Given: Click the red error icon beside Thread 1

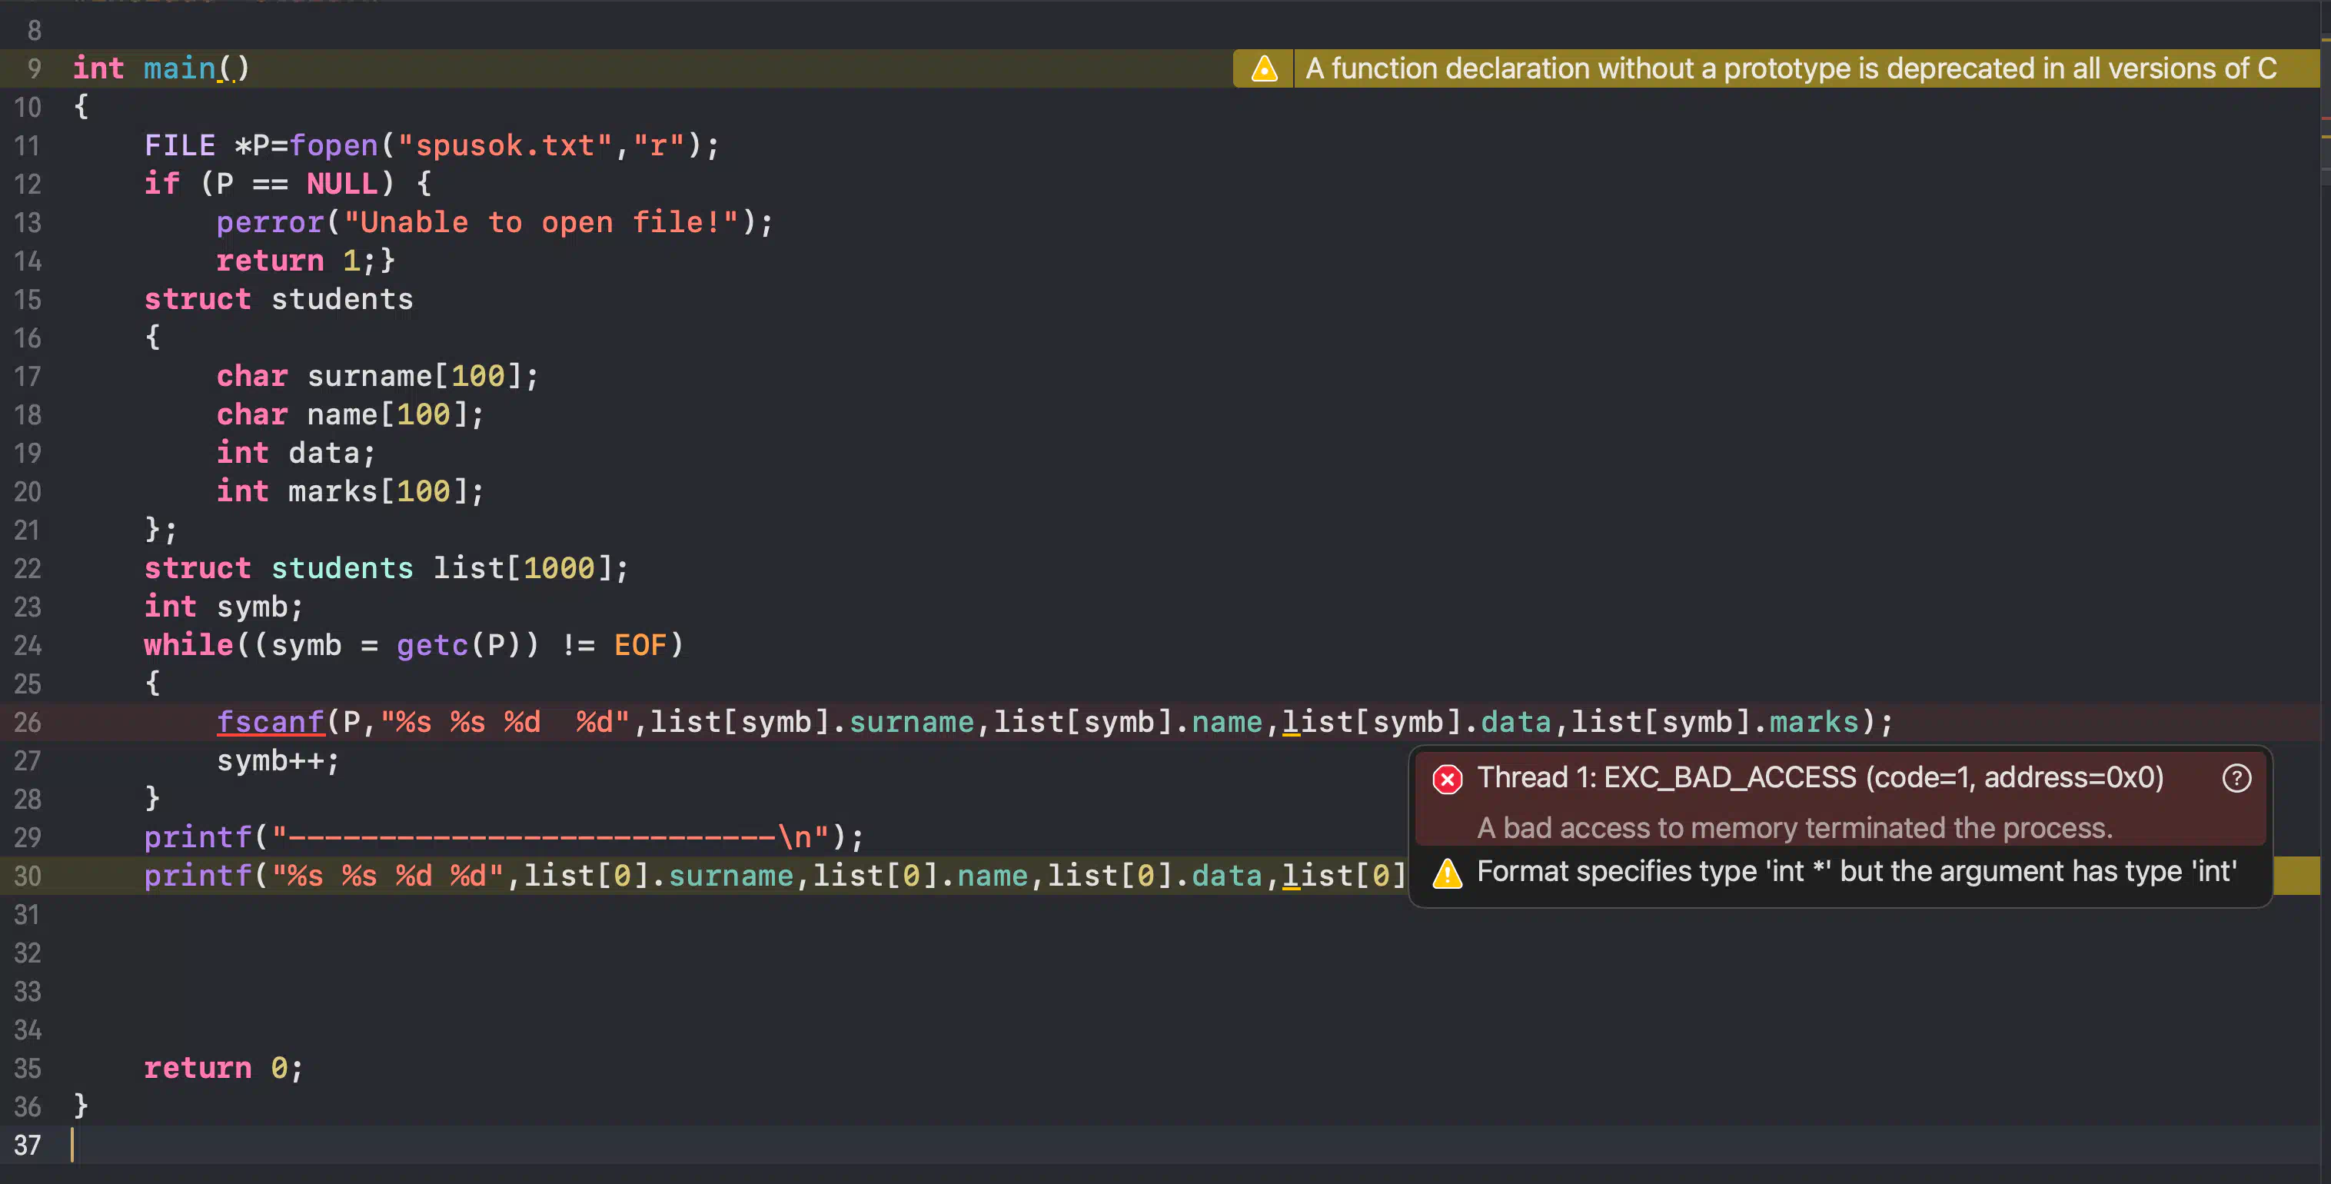Looking at the screenshot, I should click(1447, 779).
